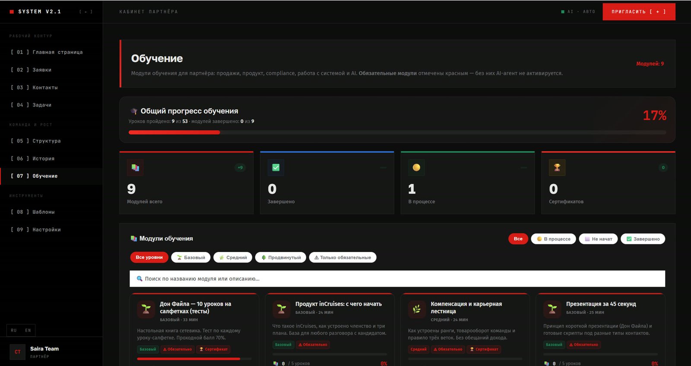Viewport: 691px width, 366px height.
Task: Filter modules by Только обязательные
Action: (x=343, y=257)
